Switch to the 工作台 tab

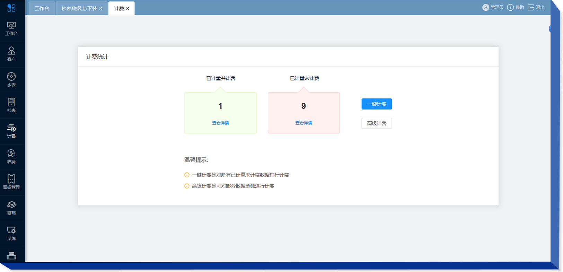click(x=42, y=8)
